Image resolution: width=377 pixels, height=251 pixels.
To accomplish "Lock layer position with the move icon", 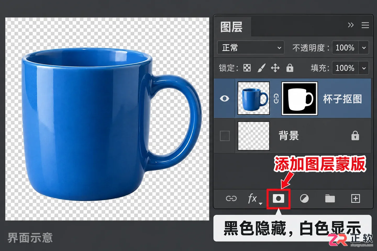I will pos(275,68).
